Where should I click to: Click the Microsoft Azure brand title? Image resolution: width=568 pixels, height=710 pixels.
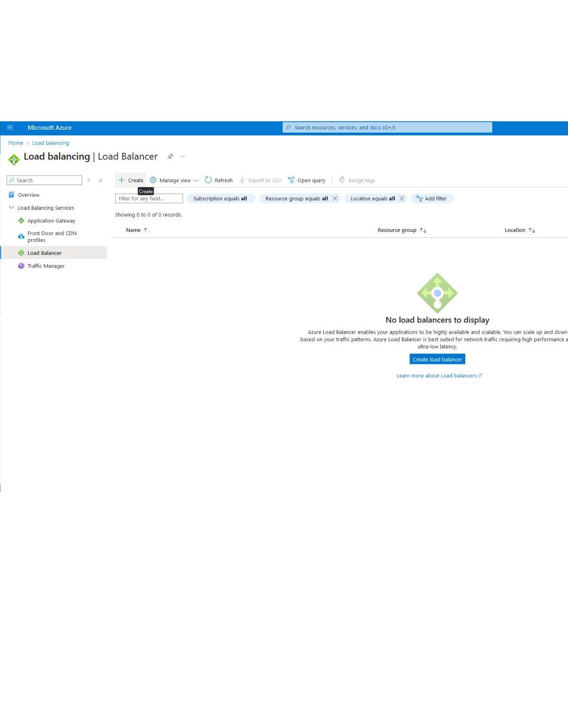tap(50, 127)
